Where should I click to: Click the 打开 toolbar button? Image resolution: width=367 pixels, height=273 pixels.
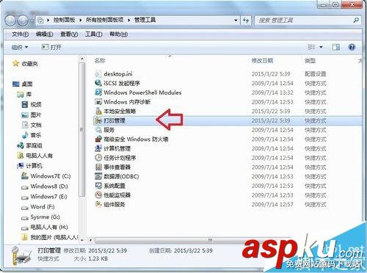[51, 47]
